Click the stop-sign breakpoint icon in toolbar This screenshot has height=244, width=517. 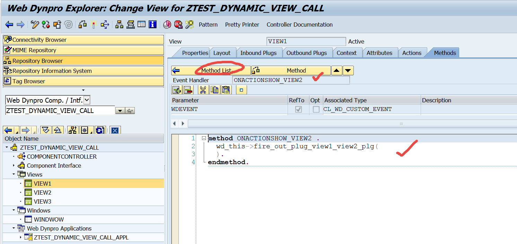point(178,25)
